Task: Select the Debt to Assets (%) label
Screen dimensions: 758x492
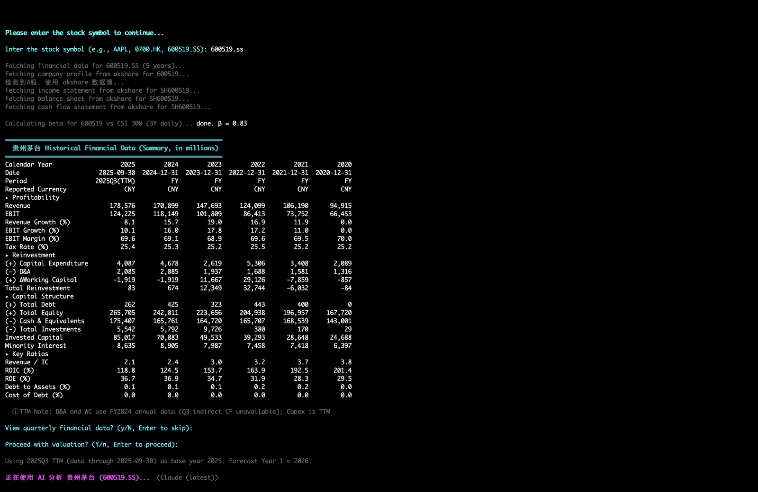Action: coord(37,387)
